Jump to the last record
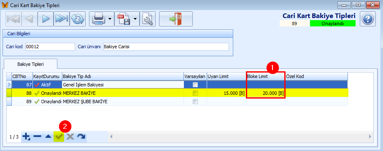The width and height of the screenshot is (383, 151). 62,19
